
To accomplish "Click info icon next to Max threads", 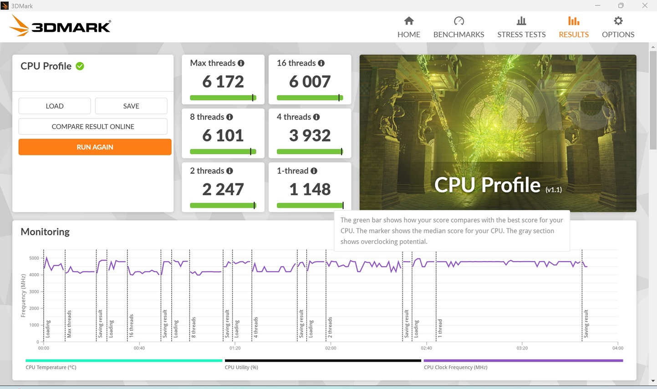I will (x=241, y=63).
